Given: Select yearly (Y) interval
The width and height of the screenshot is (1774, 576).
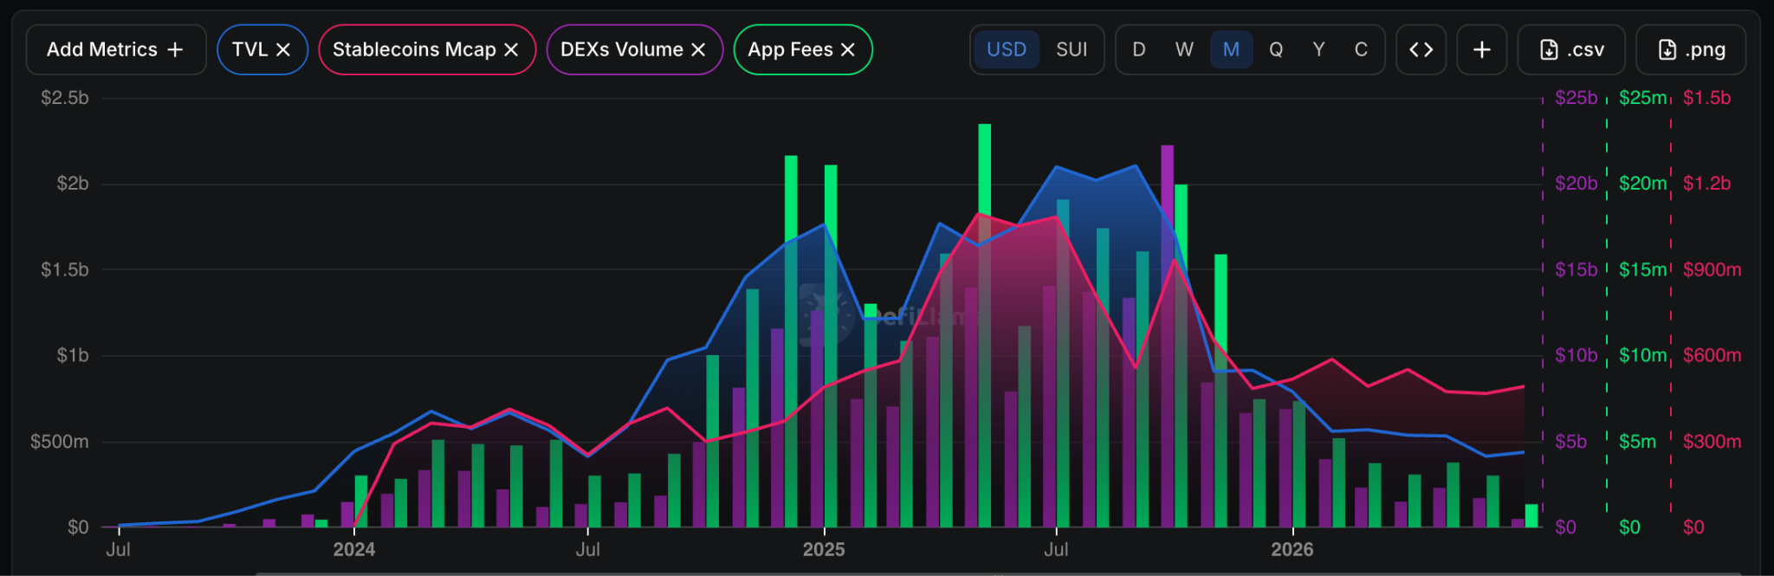Looking at the screenshot, I should [1318, 50].
